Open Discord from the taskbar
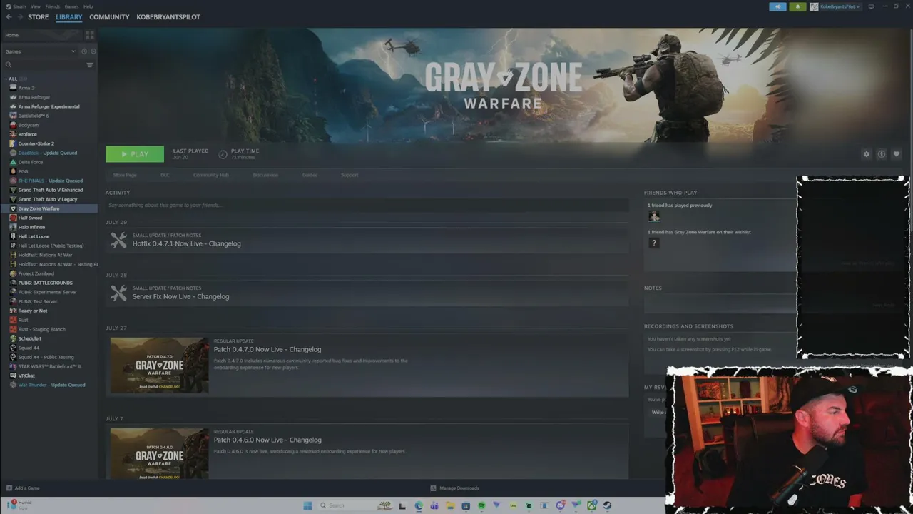 (560, 505)
